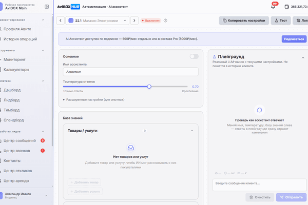Click the 22.1 shop avatar icon
308x205 pixels.
coord(71,20)
